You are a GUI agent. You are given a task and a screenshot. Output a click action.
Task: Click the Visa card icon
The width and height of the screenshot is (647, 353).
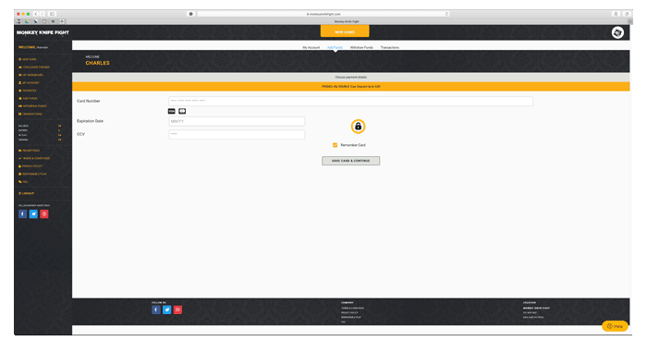click(172, 111)
